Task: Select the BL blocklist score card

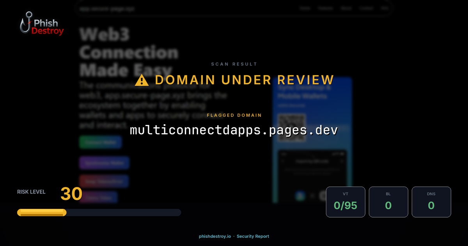Action: click(x=388, y=202)
